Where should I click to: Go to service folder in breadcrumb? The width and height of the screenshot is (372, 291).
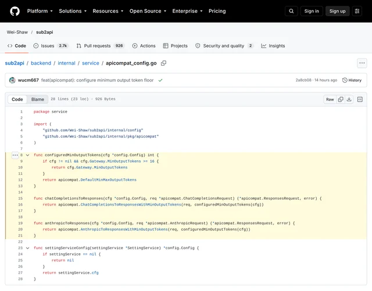tap(91, 63)
